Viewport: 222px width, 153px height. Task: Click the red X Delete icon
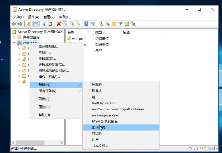point(59,24)
